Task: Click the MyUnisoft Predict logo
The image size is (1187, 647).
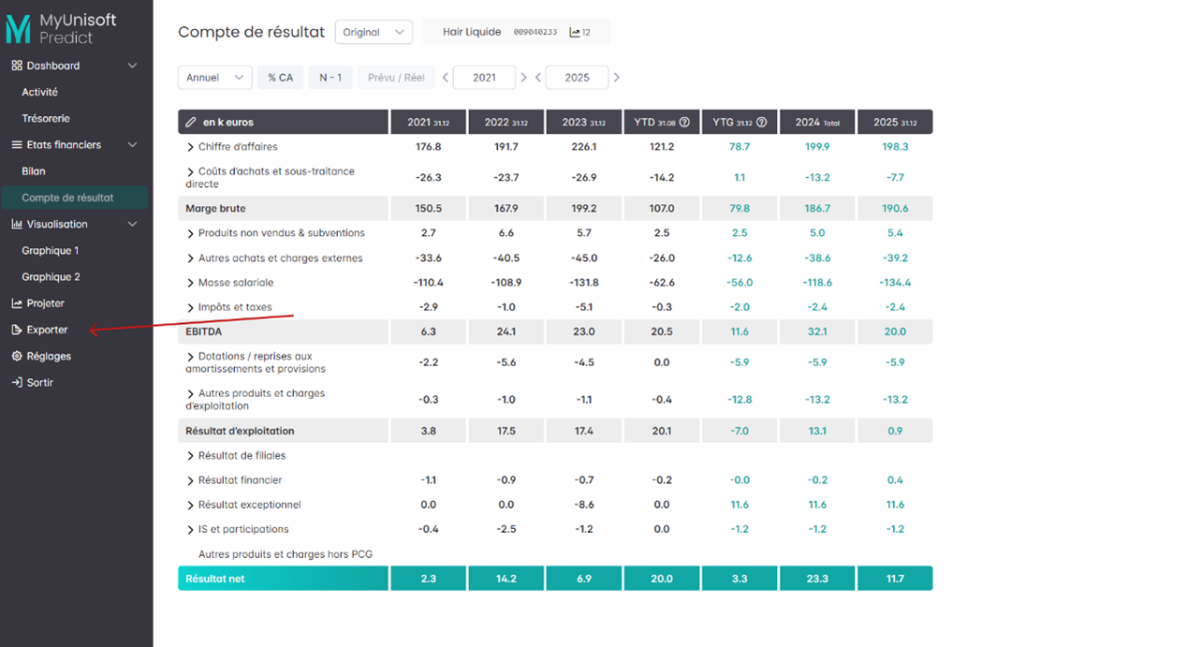Action: click(x=62, y=28)
